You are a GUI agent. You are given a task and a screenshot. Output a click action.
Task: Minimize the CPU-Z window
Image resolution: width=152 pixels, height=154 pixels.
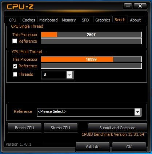point(128,6)
